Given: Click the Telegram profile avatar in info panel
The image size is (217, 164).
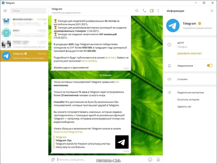Looking at the screenshot, I should click(x=173, y=25).
